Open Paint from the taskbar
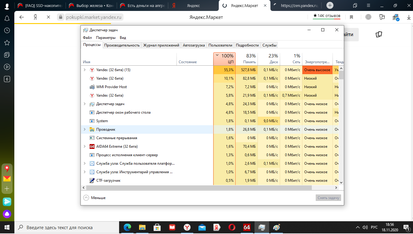 pyautogui.click(x=276, y=227)
